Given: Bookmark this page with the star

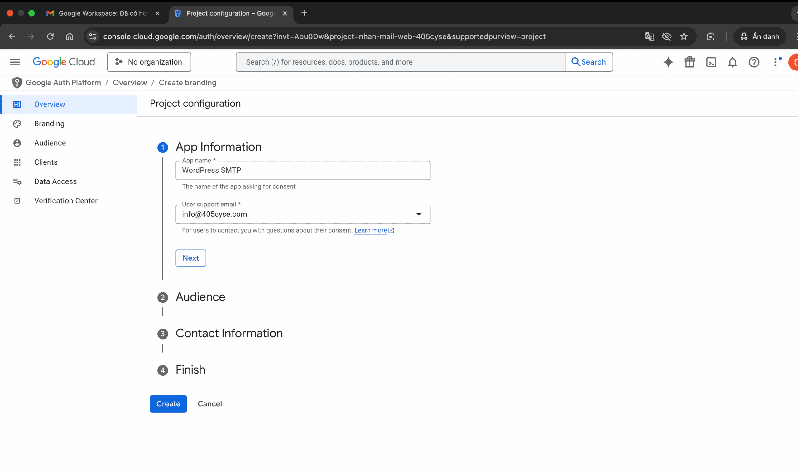Looking at the screenshot, I should (x=684, y=36).
